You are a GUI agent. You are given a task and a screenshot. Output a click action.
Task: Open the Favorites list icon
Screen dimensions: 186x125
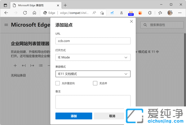[x=160, y=13]
